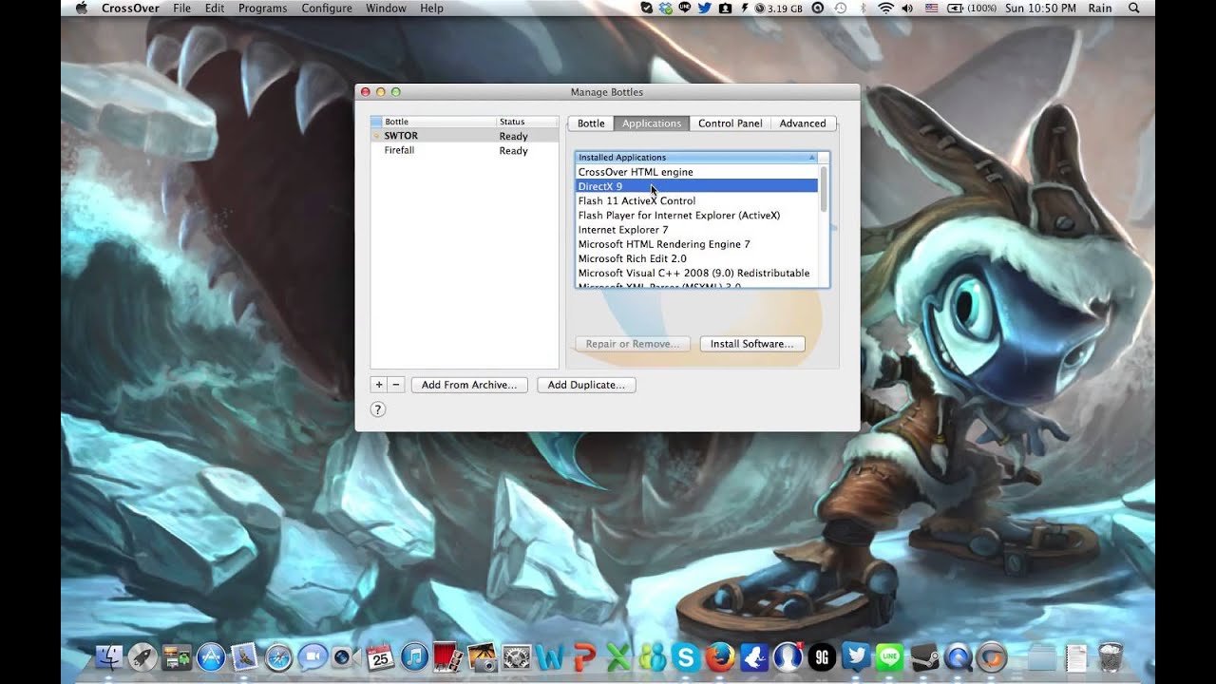The image size is (1216, 684).
Task: Launch iTunes from the dock
Action: (x=414, y=656)
